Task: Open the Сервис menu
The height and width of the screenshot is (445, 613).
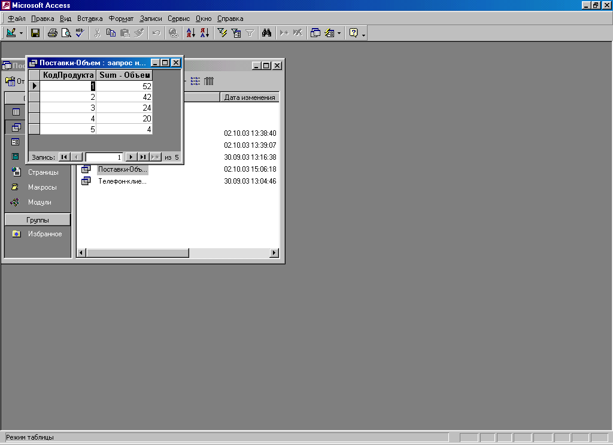Action: (x=178, y=19)
